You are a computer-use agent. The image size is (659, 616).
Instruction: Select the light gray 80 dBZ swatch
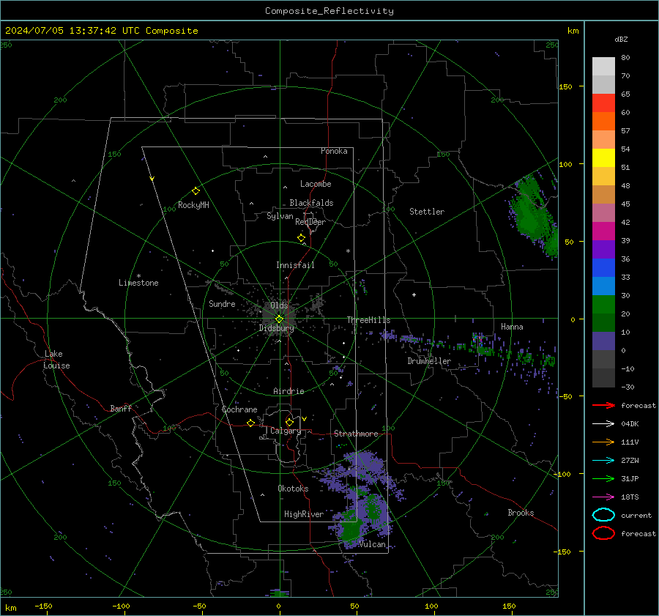pos(603,66)
